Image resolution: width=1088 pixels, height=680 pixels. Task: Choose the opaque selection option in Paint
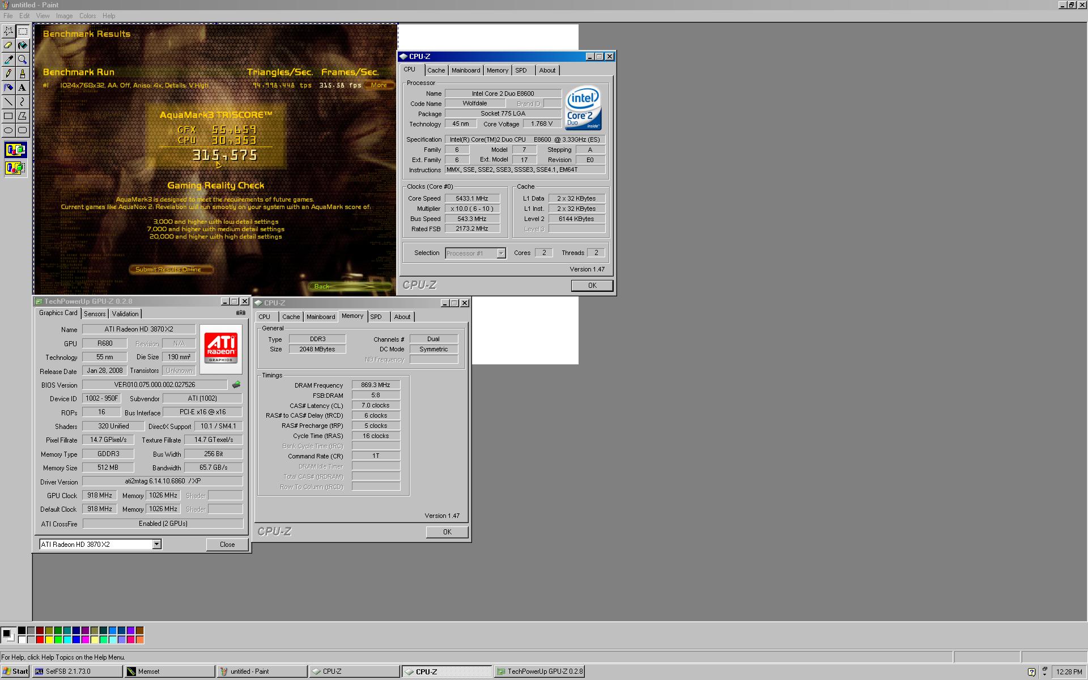point(15,150)
